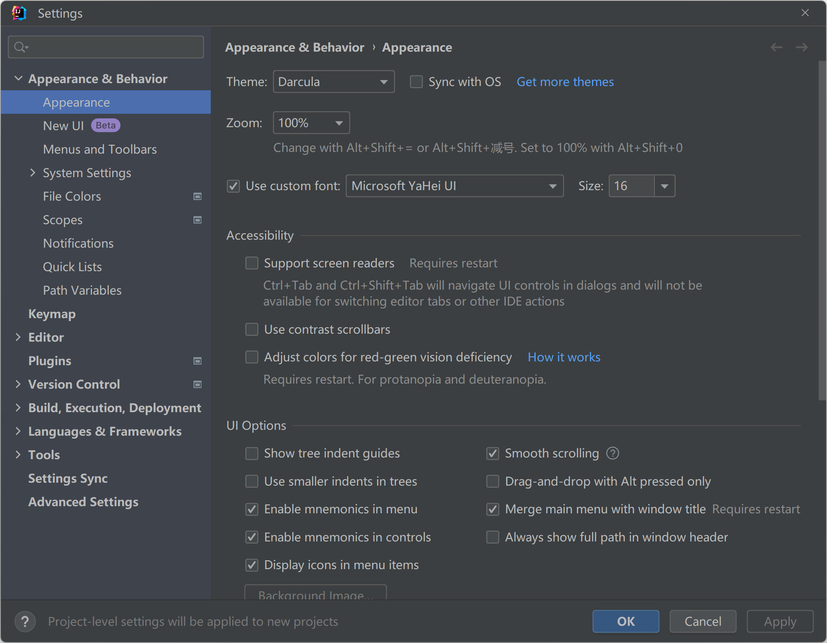Click project-level icon beside Scopes

point(197,220)
